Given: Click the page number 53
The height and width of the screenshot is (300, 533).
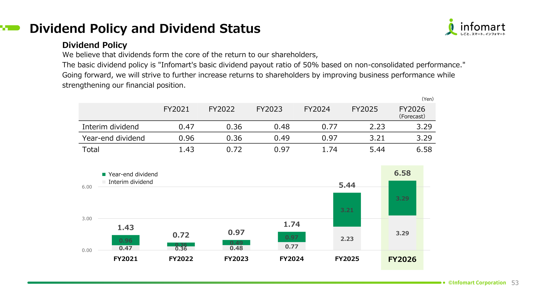Looking at the screenshot, I should tap(515, 283).
